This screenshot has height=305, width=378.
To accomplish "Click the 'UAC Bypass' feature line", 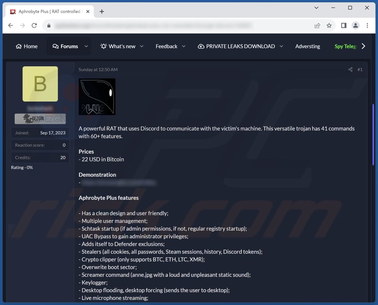I will 133,236.
